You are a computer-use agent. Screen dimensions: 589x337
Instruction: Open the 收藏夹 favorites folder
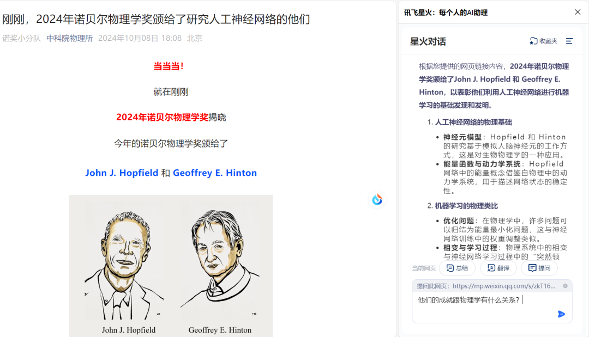[544, 41]
